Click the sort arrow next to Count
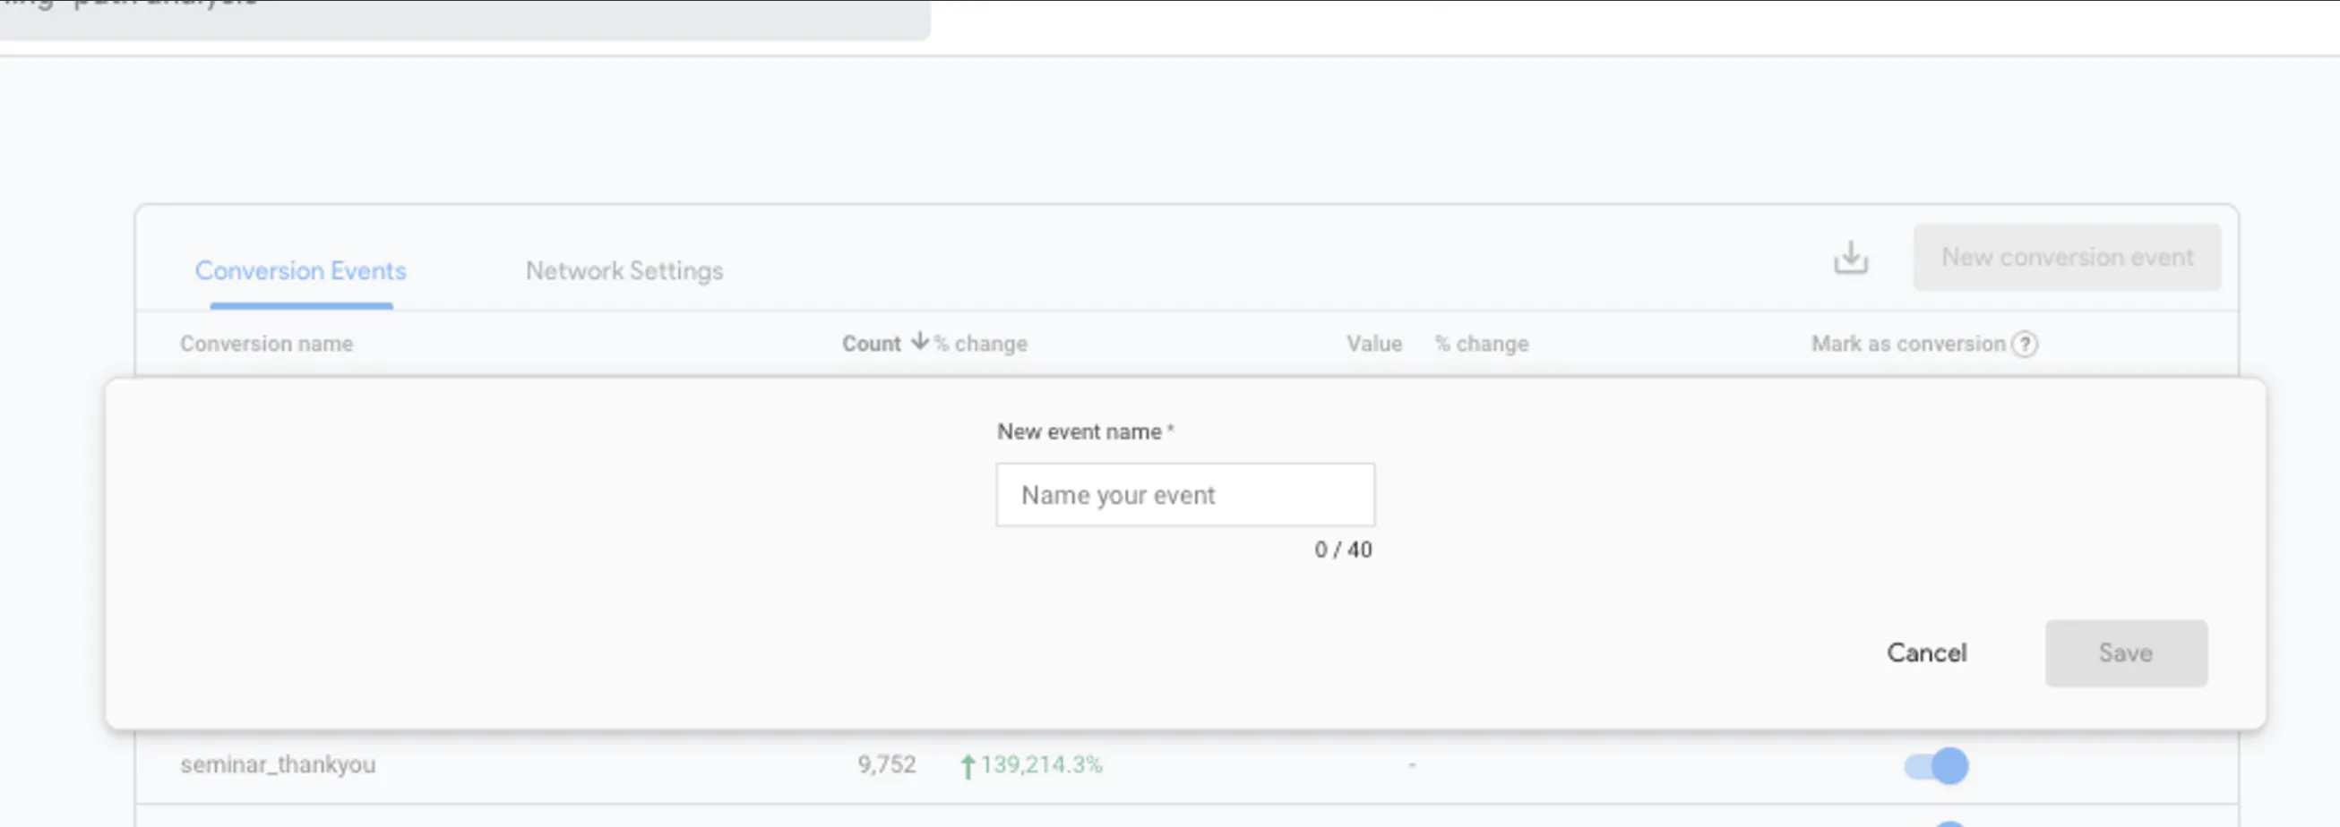 click(919, 341)
